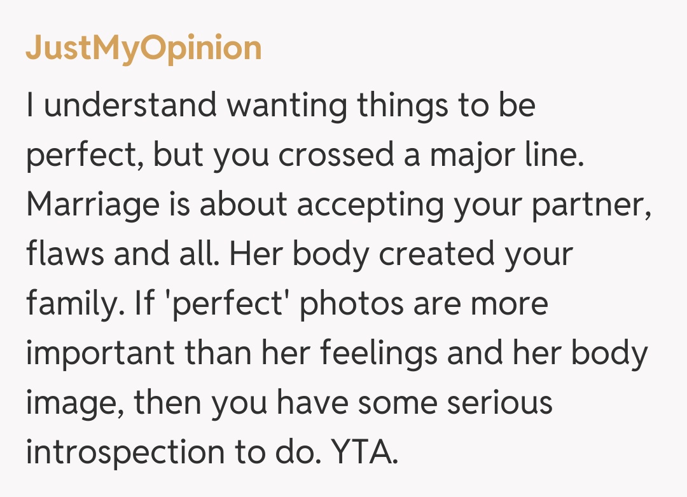
Task: Click the word 'important' in the comment
Action: click(x=104, y=353)
